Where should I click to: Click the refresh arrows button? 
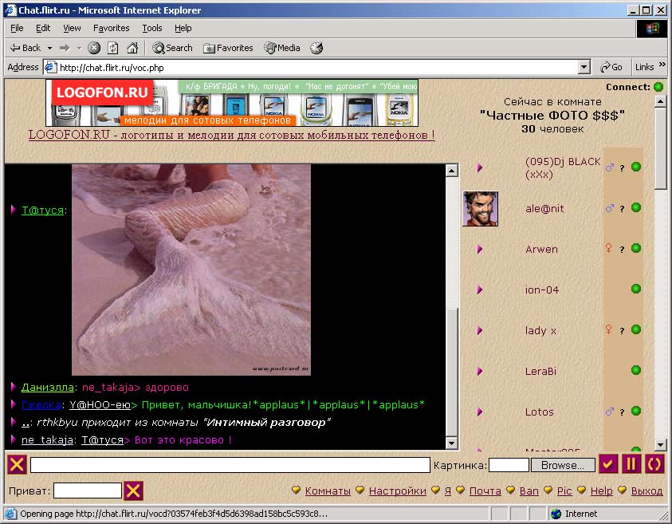click(x=654, y=464)
